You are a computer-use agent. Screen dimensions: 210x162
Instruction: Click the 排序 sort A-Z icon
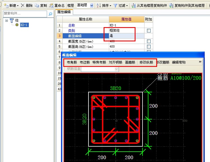pos(99,6)
